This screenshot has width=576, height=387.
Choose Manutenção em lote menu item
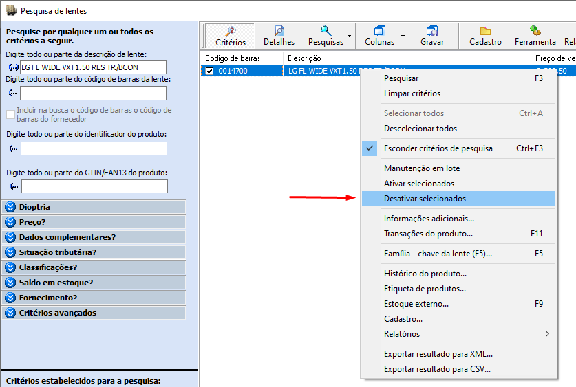click(x=421, y=168)
